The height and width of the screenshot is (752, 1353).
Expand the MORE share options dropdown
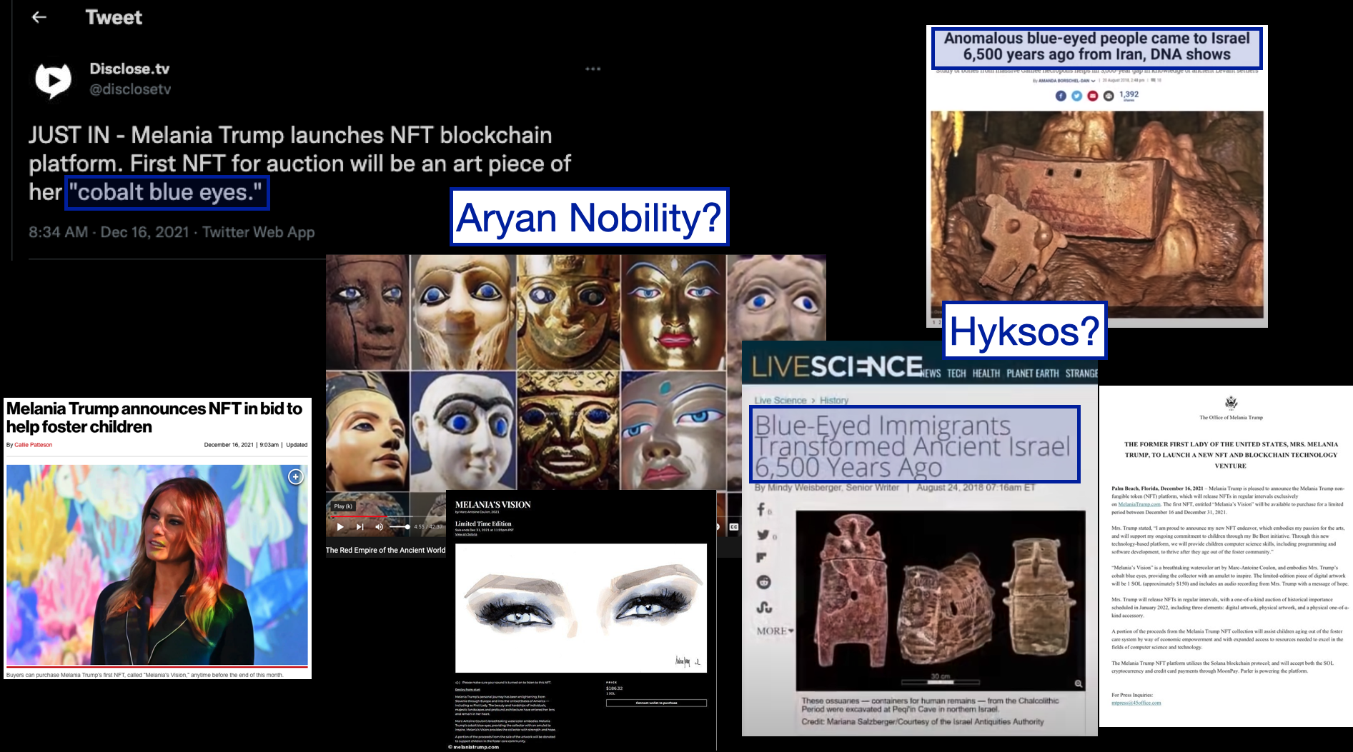[x=775, y=631]
